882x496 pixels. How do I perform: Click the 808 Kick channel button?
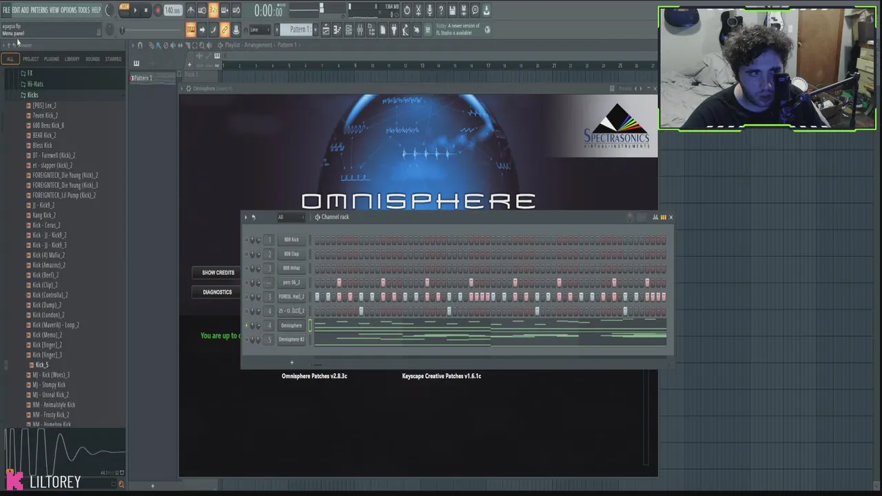(291, 240)
